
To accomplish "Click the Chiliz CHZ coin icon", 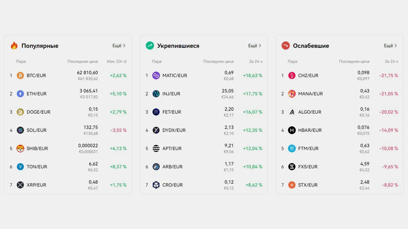I will point(292,75).
